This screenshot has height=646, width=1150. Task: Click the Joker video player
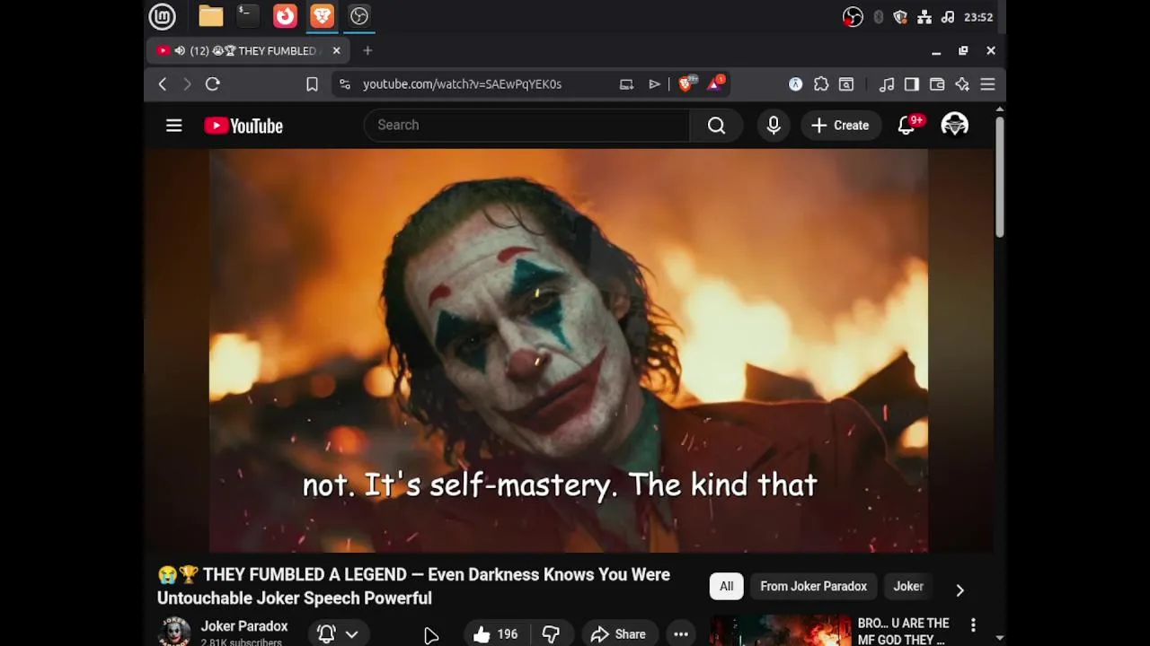569,350
